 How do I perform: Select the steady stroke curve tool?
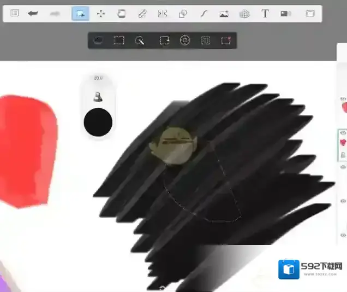pyautogui.click(x=204, y=14)
